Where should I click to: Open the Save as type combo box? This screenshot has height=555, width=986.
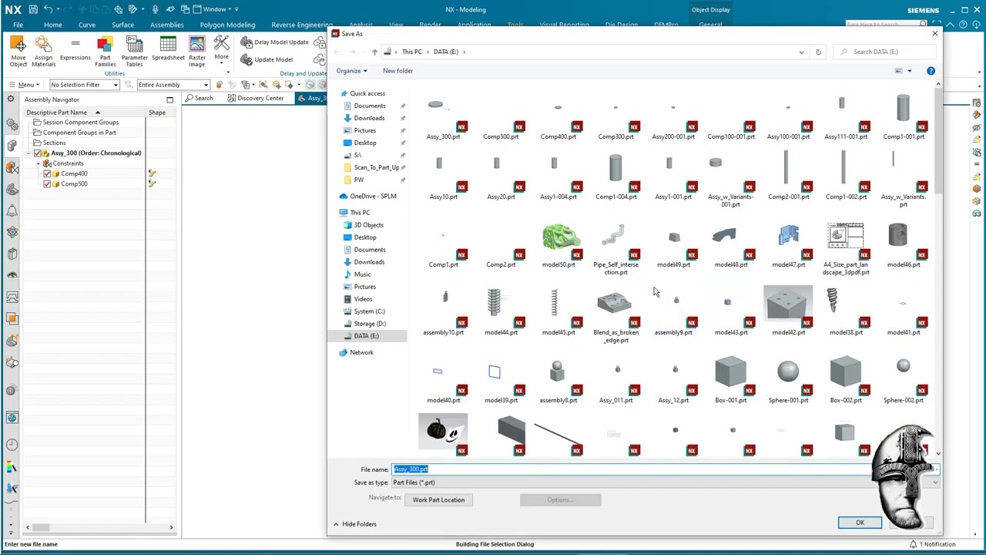[666, 483]
